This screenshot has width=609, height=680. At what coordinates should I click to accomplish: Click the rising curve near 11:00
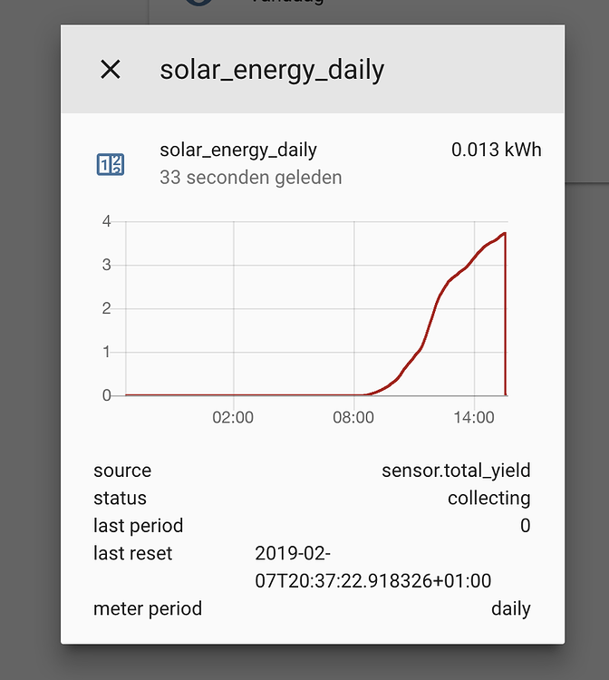[414, 355]
